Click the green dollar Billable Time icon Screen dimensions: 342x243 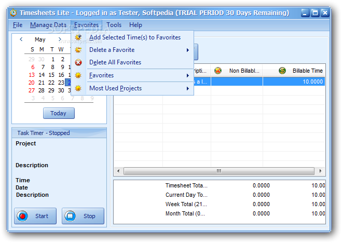pos(282,71)
